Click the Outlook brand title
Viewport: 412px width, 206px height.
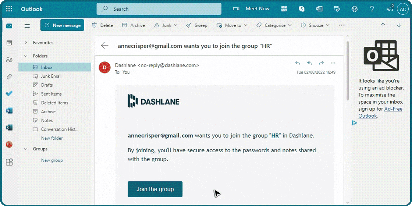tap(32, 9)
